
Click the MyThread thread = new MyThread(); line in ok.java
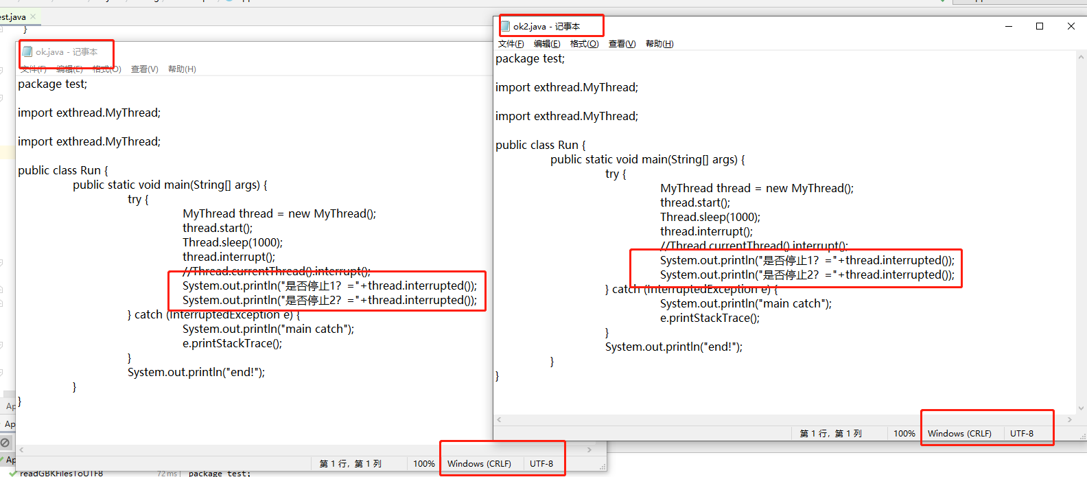(x=279, y=214)
